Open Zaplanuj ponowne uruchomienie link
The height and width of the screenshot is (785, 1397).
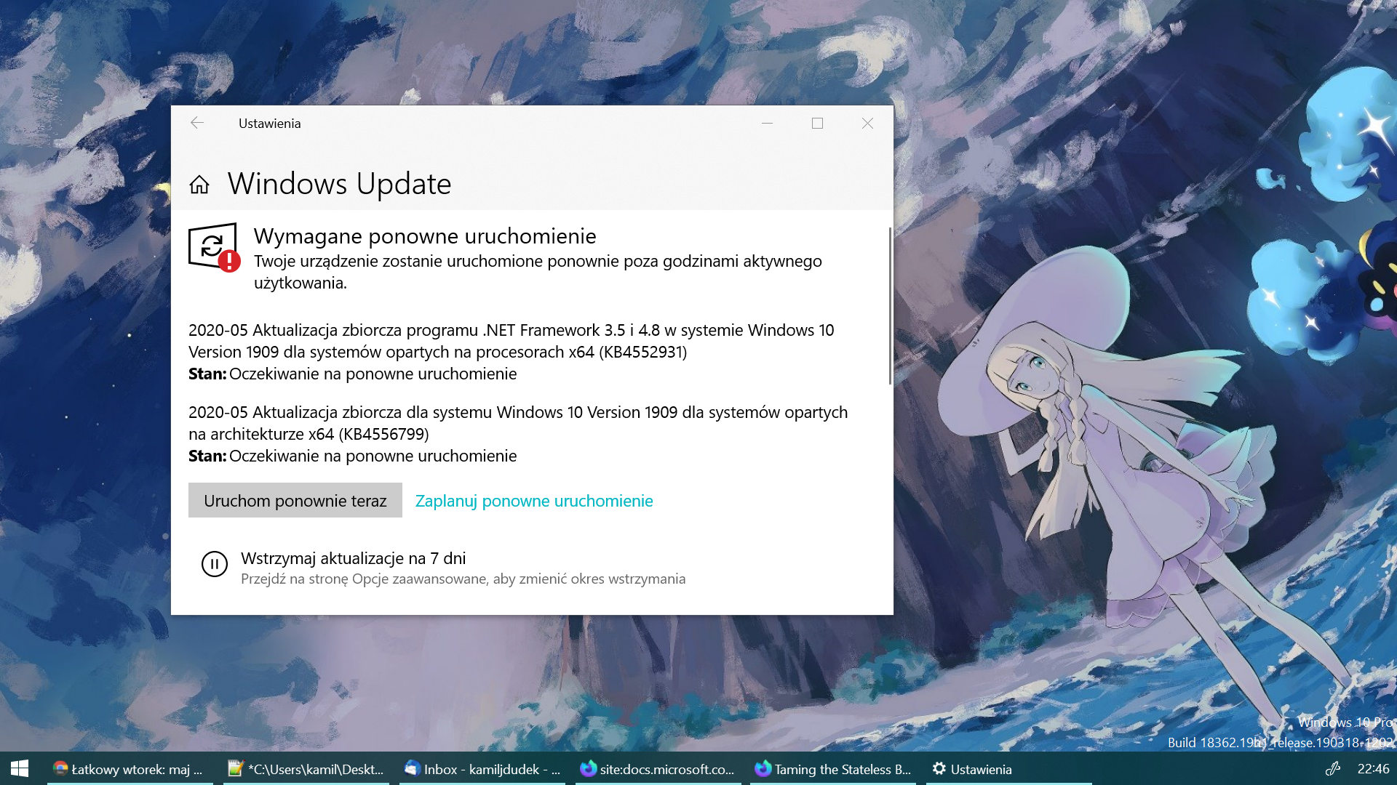[x=533, y=501]
